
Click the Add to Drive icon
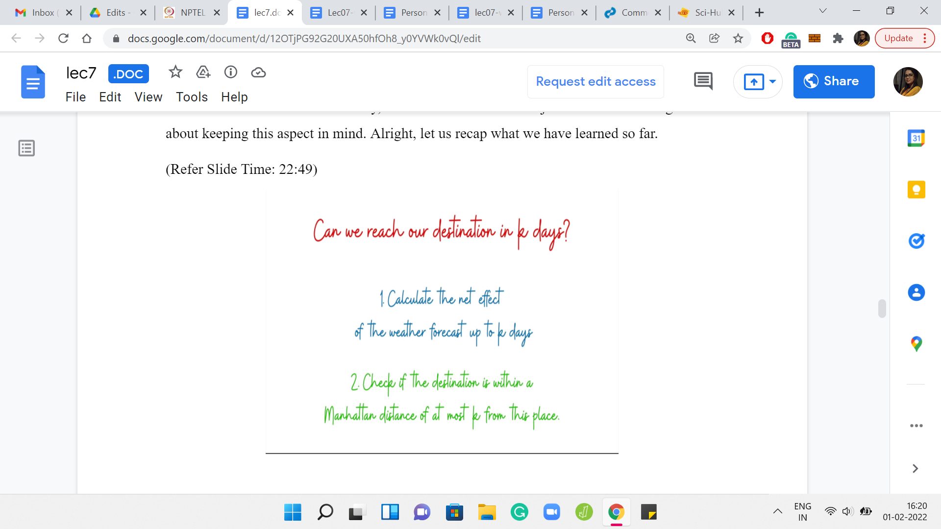pyautogui.click(x=203, y=72)
